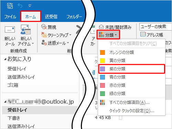Expand the クリーンアップ dropdown arrow
The image size is (172, 129).
pos(70,35)
